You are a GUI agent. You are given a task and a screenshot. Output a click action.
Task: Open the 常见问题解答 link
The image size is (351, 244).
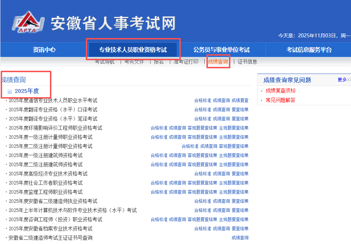pyautogui.click(x=280, y=100)
